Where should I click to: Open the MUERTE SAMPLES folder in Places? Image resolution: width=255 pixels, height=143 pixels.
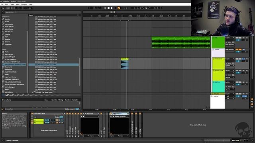pos(11,72)
